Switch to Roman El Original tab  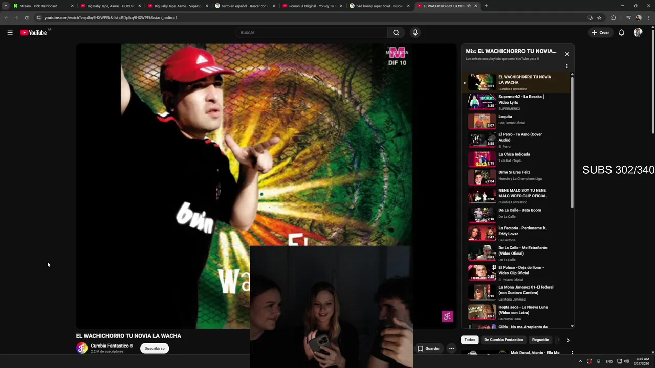pyautogui.click(x=312, y=6)
